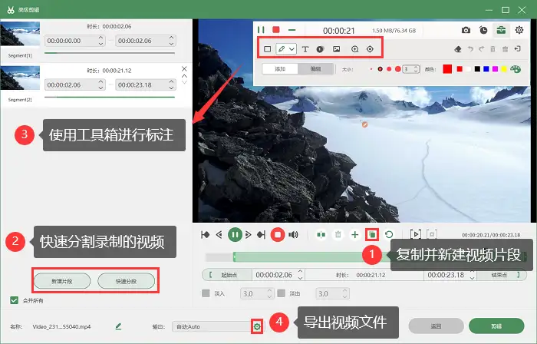This screenshot has height=344, width=537.
Task: Click the 结束点 end point button
Action: 502,275
